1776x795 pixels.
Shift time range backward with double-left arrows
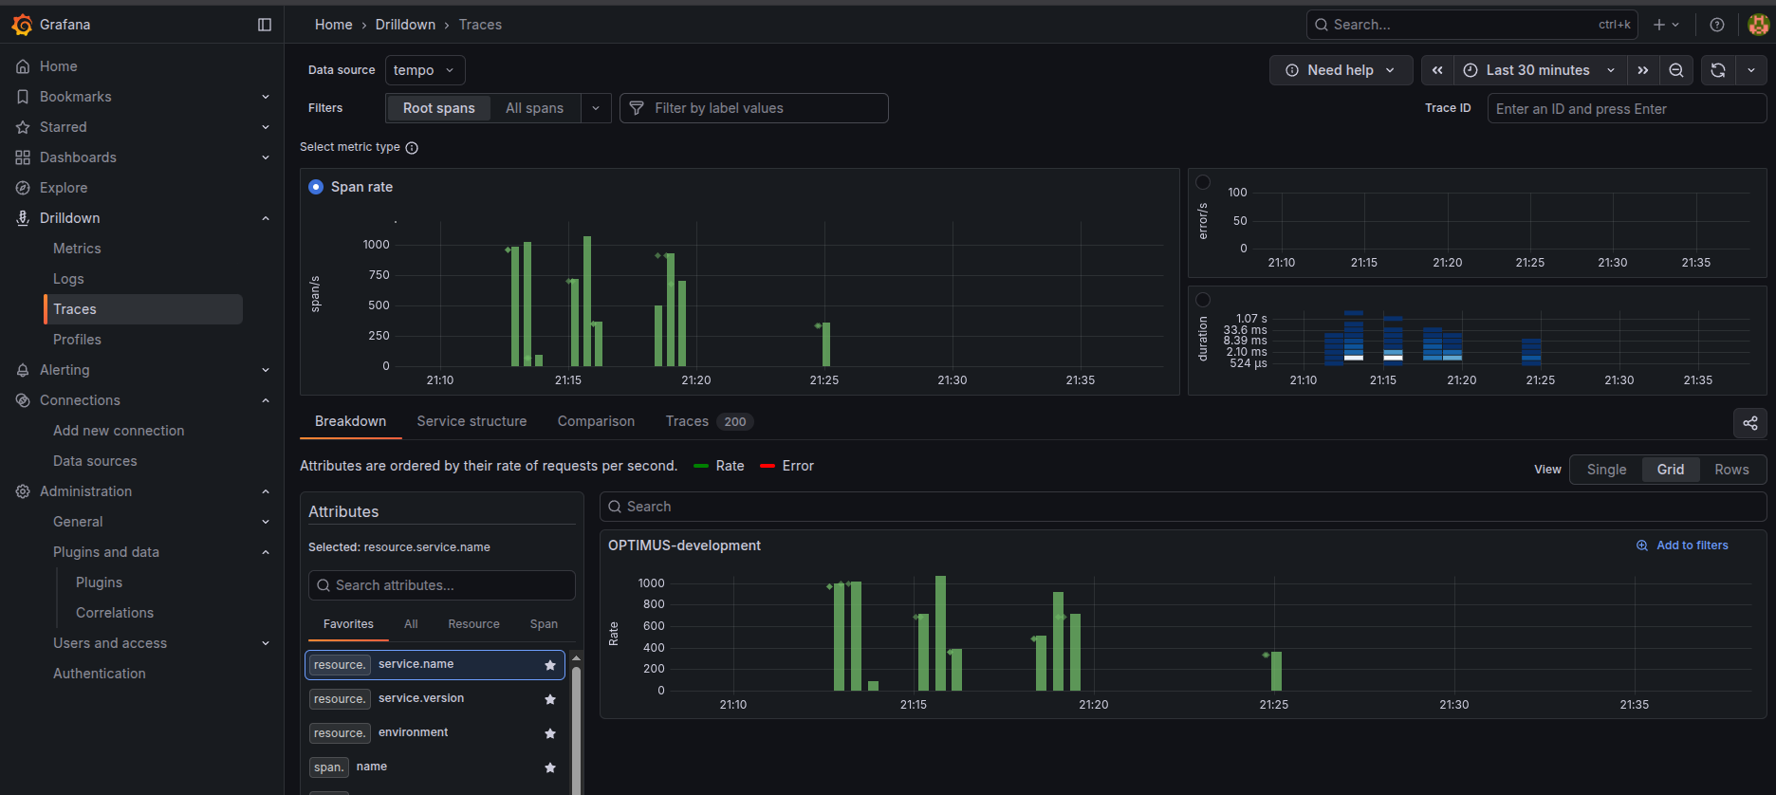point(1437,70)
